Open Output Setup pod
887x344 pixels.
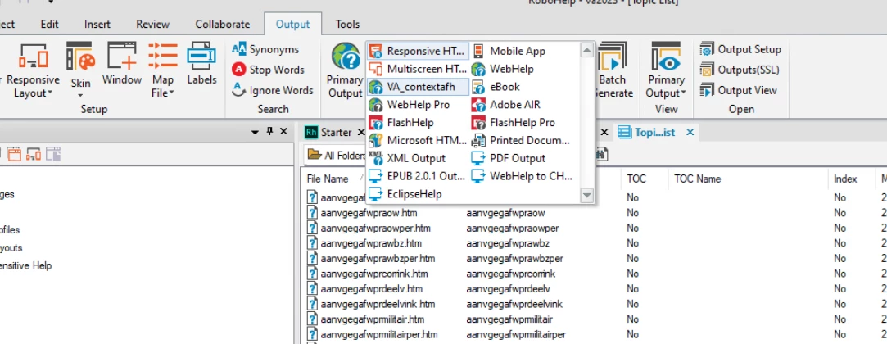click(740, 49)
